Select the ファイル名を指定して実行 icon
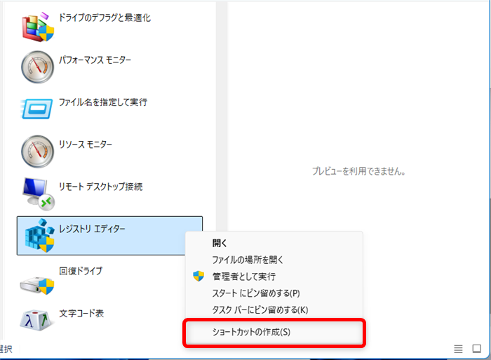The height and width of the screenshot is (360, 491). [36, 109]
